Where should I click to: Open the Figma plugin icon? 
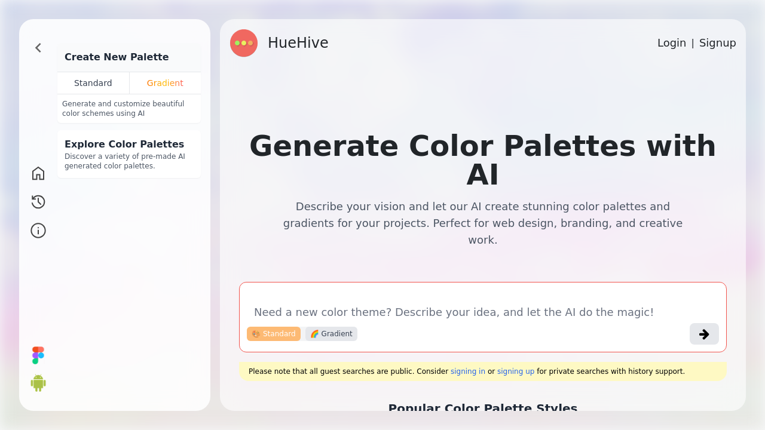tap(38, 355)
